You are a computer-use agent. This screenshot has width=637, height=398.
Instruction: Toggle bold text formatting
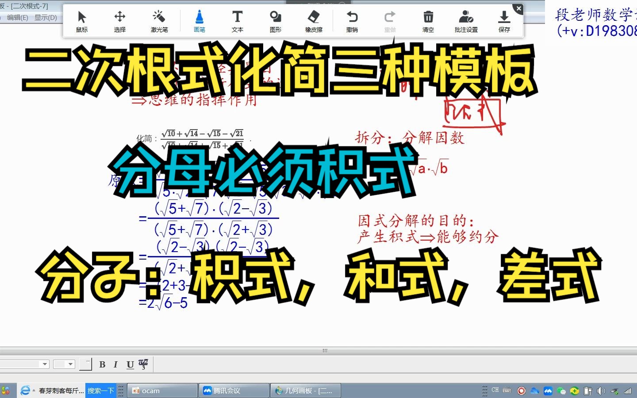coord(102,364)
